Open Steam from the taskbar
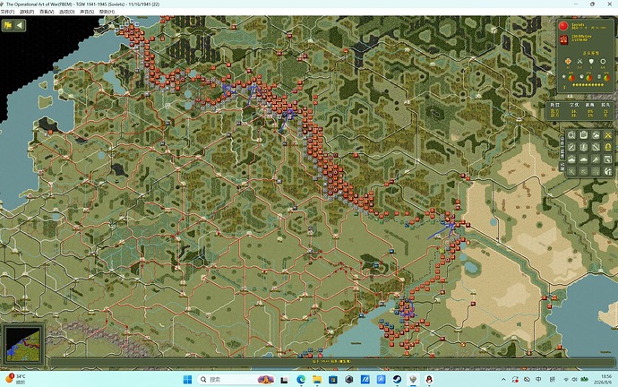Viewport: 618px width, 387px height. [x=397, y=379]
